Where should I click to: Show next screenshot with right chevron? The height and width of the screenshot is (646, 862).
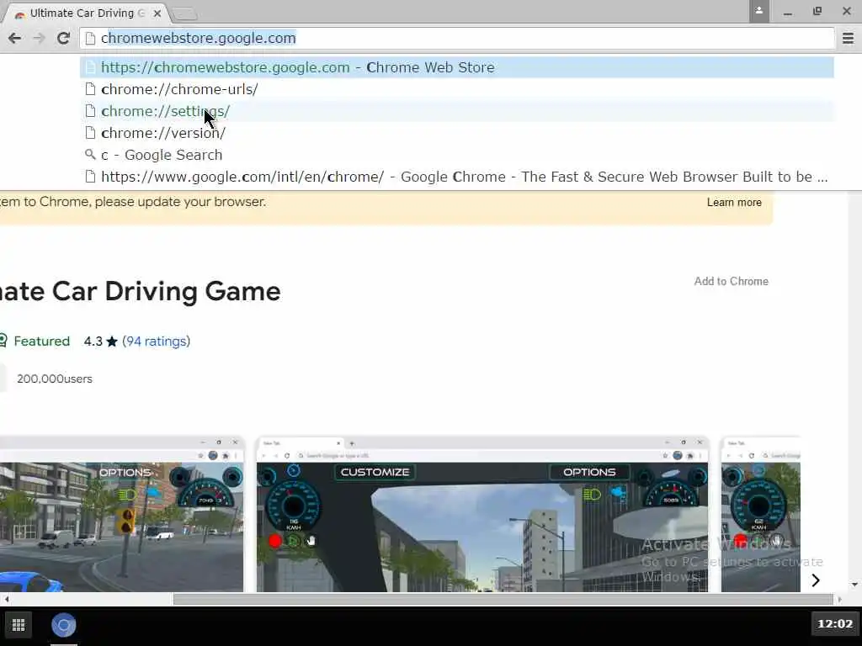[x=815, y=580]
